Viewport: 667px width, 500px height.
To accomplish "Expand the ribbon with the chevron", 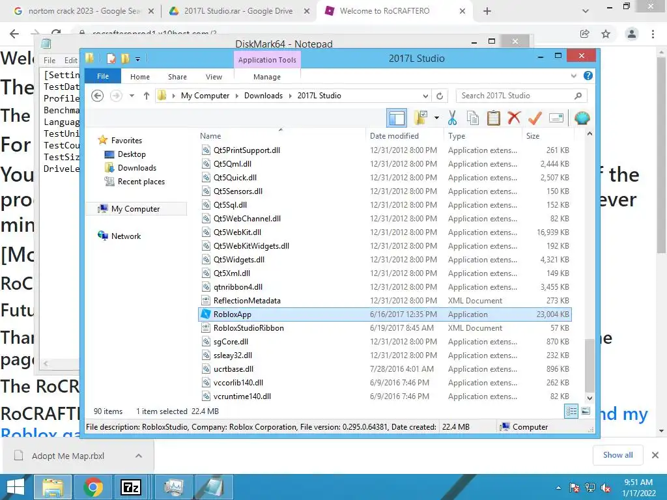I will pyautogui.click(x=573, y=76).
